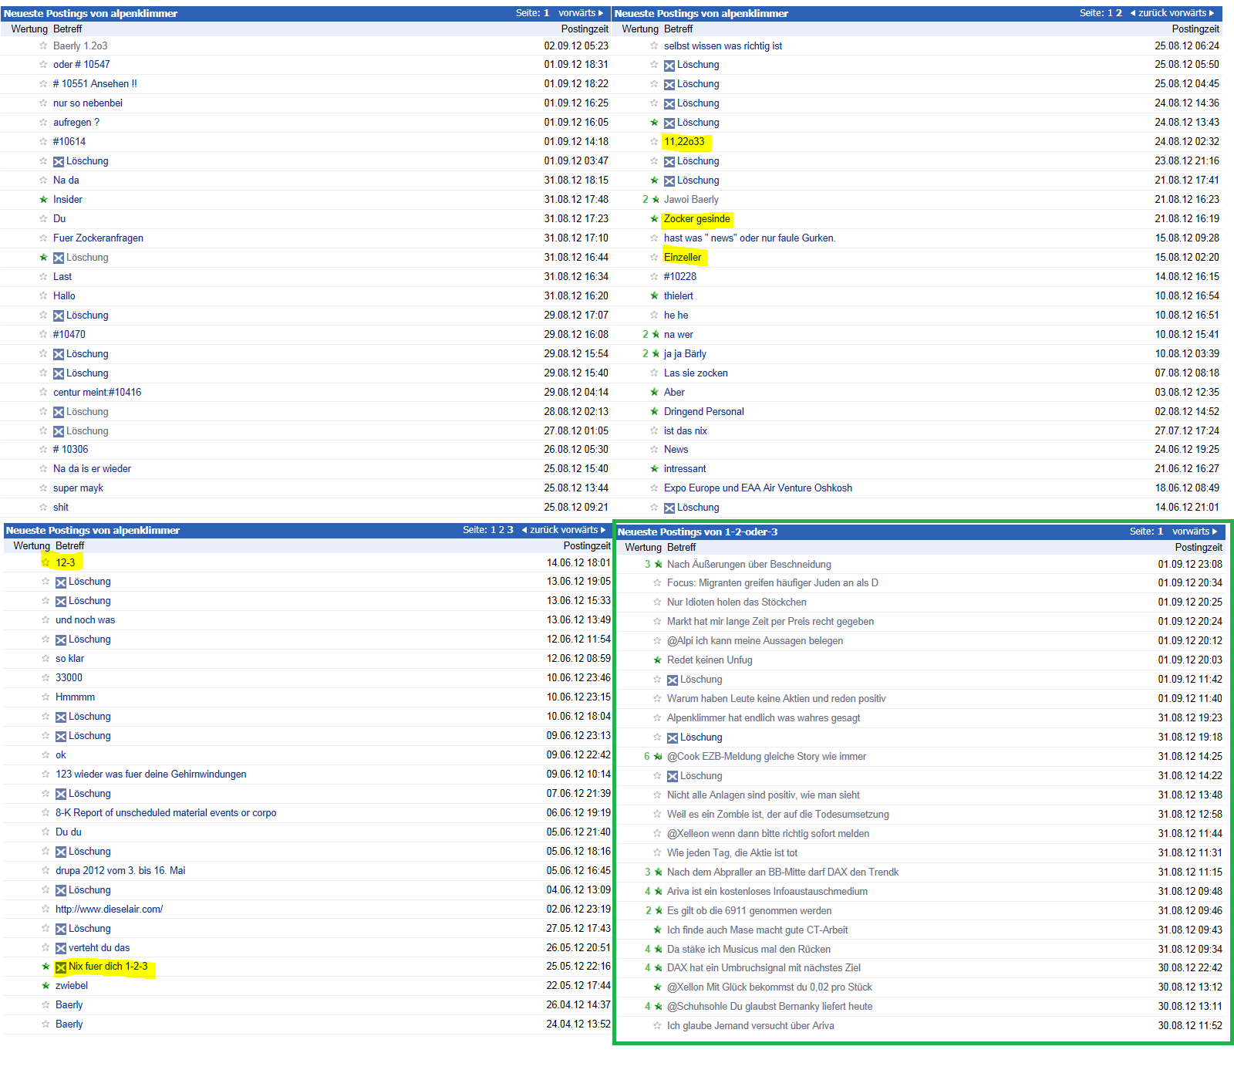Image resolution: width=1234 pixels, height=1080 pixels.
Task: Open the "selbst wissen was richtig ist" posting
Action: (x=723, y=46)
